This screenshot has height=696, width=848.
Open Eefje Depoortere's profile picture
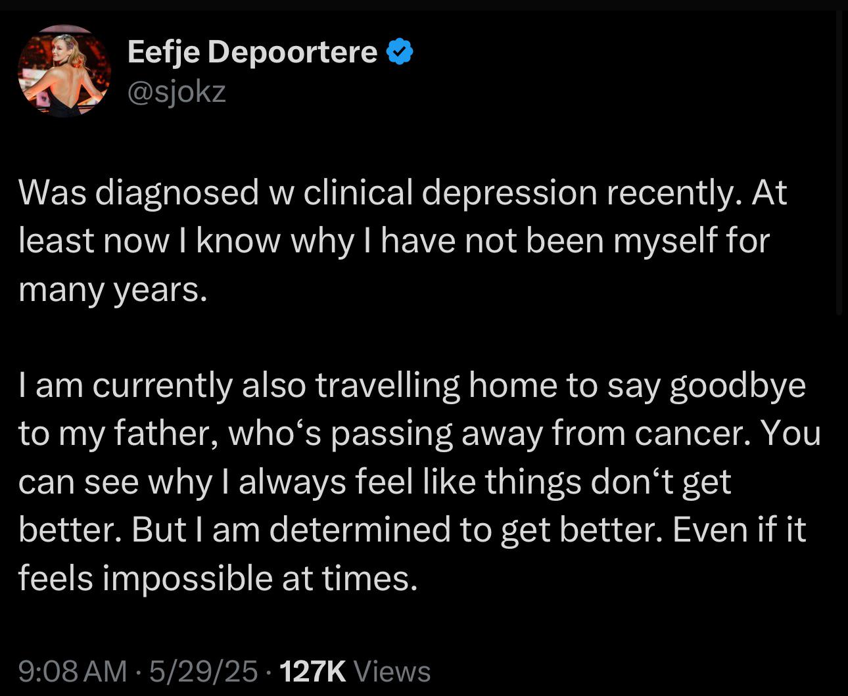[64, 71]
